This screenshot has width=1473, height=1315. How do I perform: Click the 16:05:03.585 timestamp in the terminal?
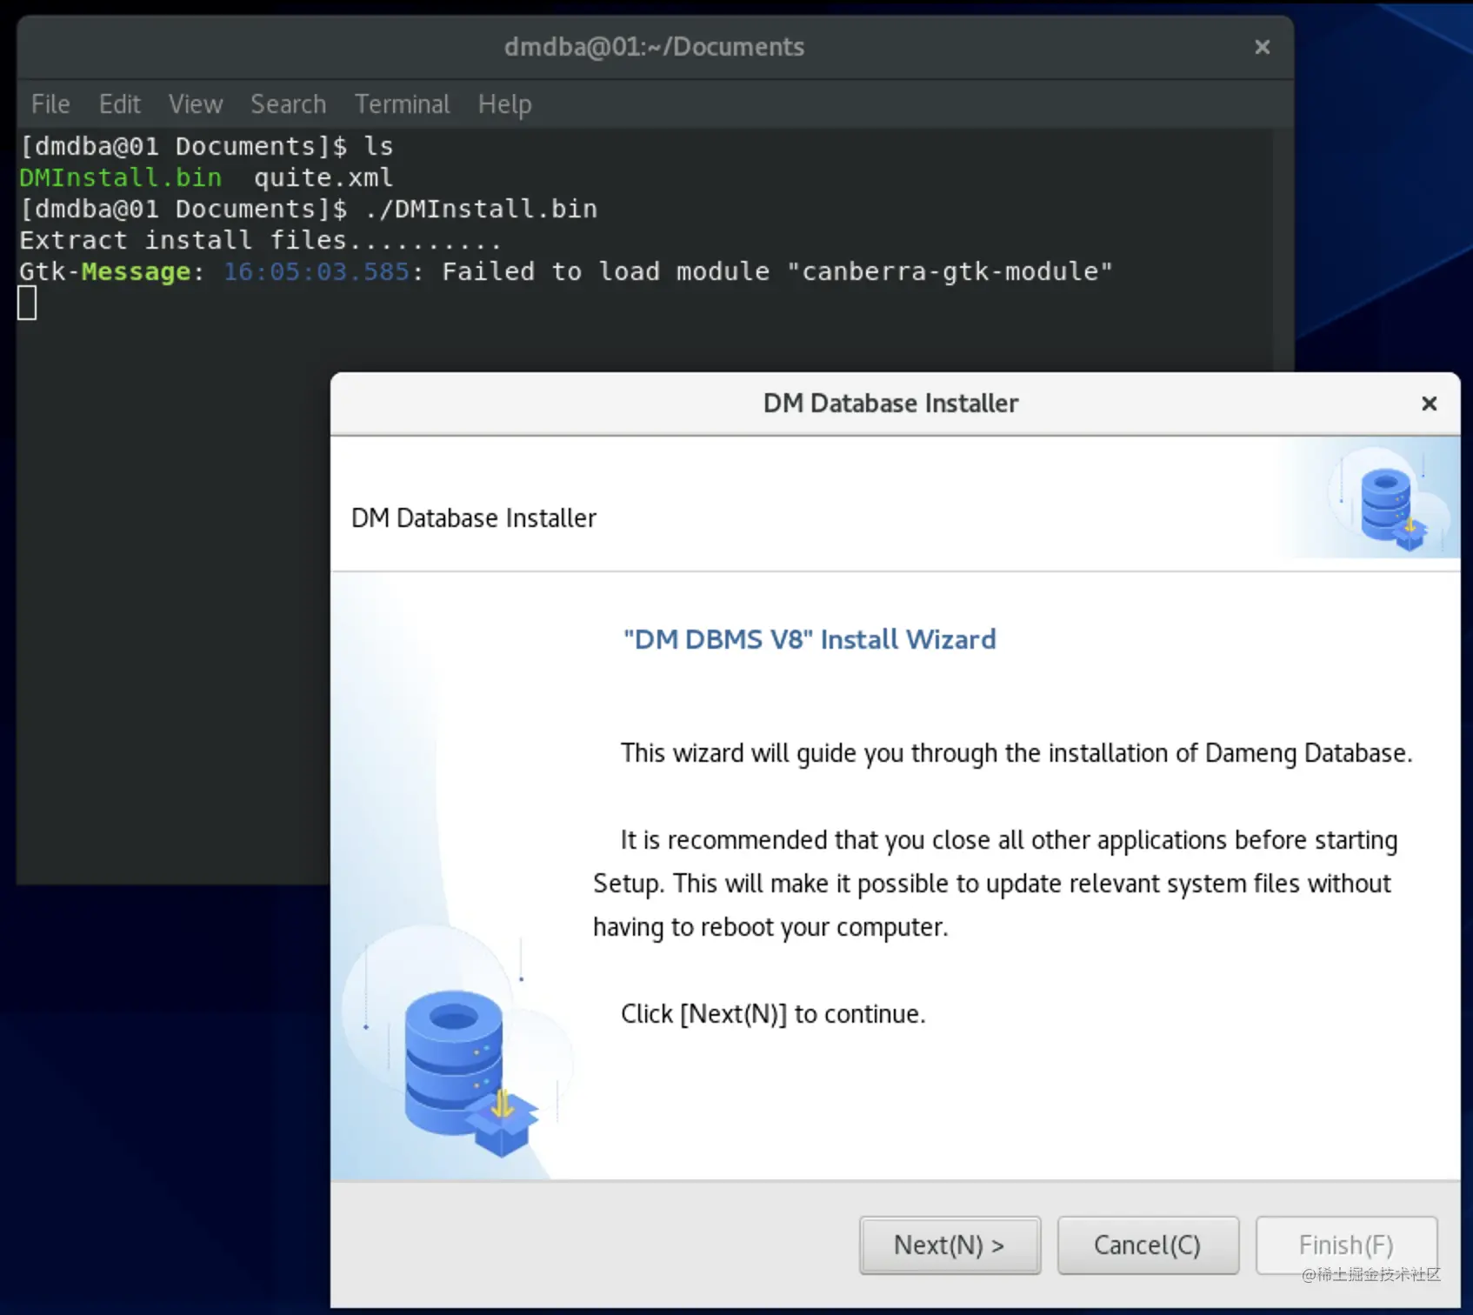pos(317,271)
